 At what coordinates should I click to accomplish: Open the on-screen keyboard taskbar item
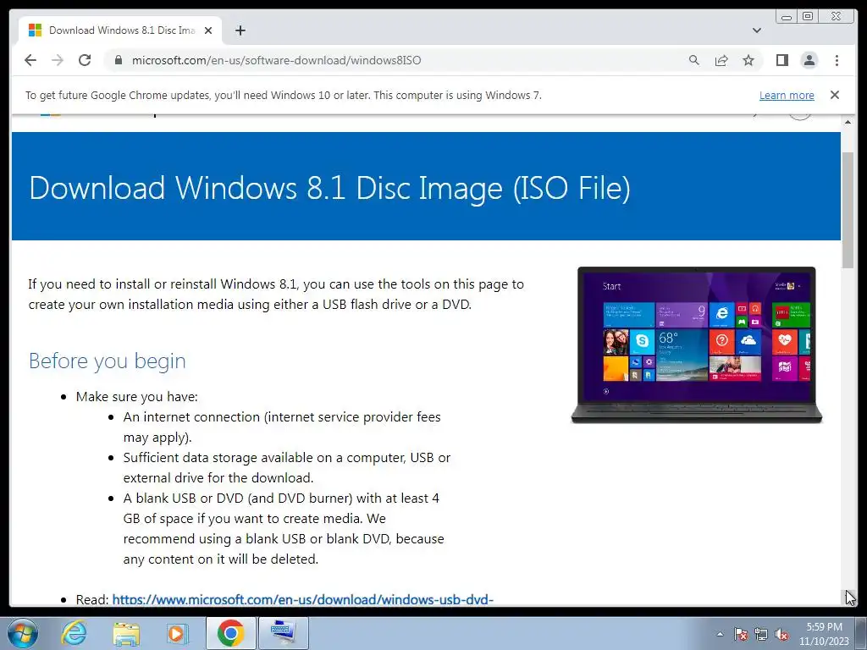pos(284,633)
